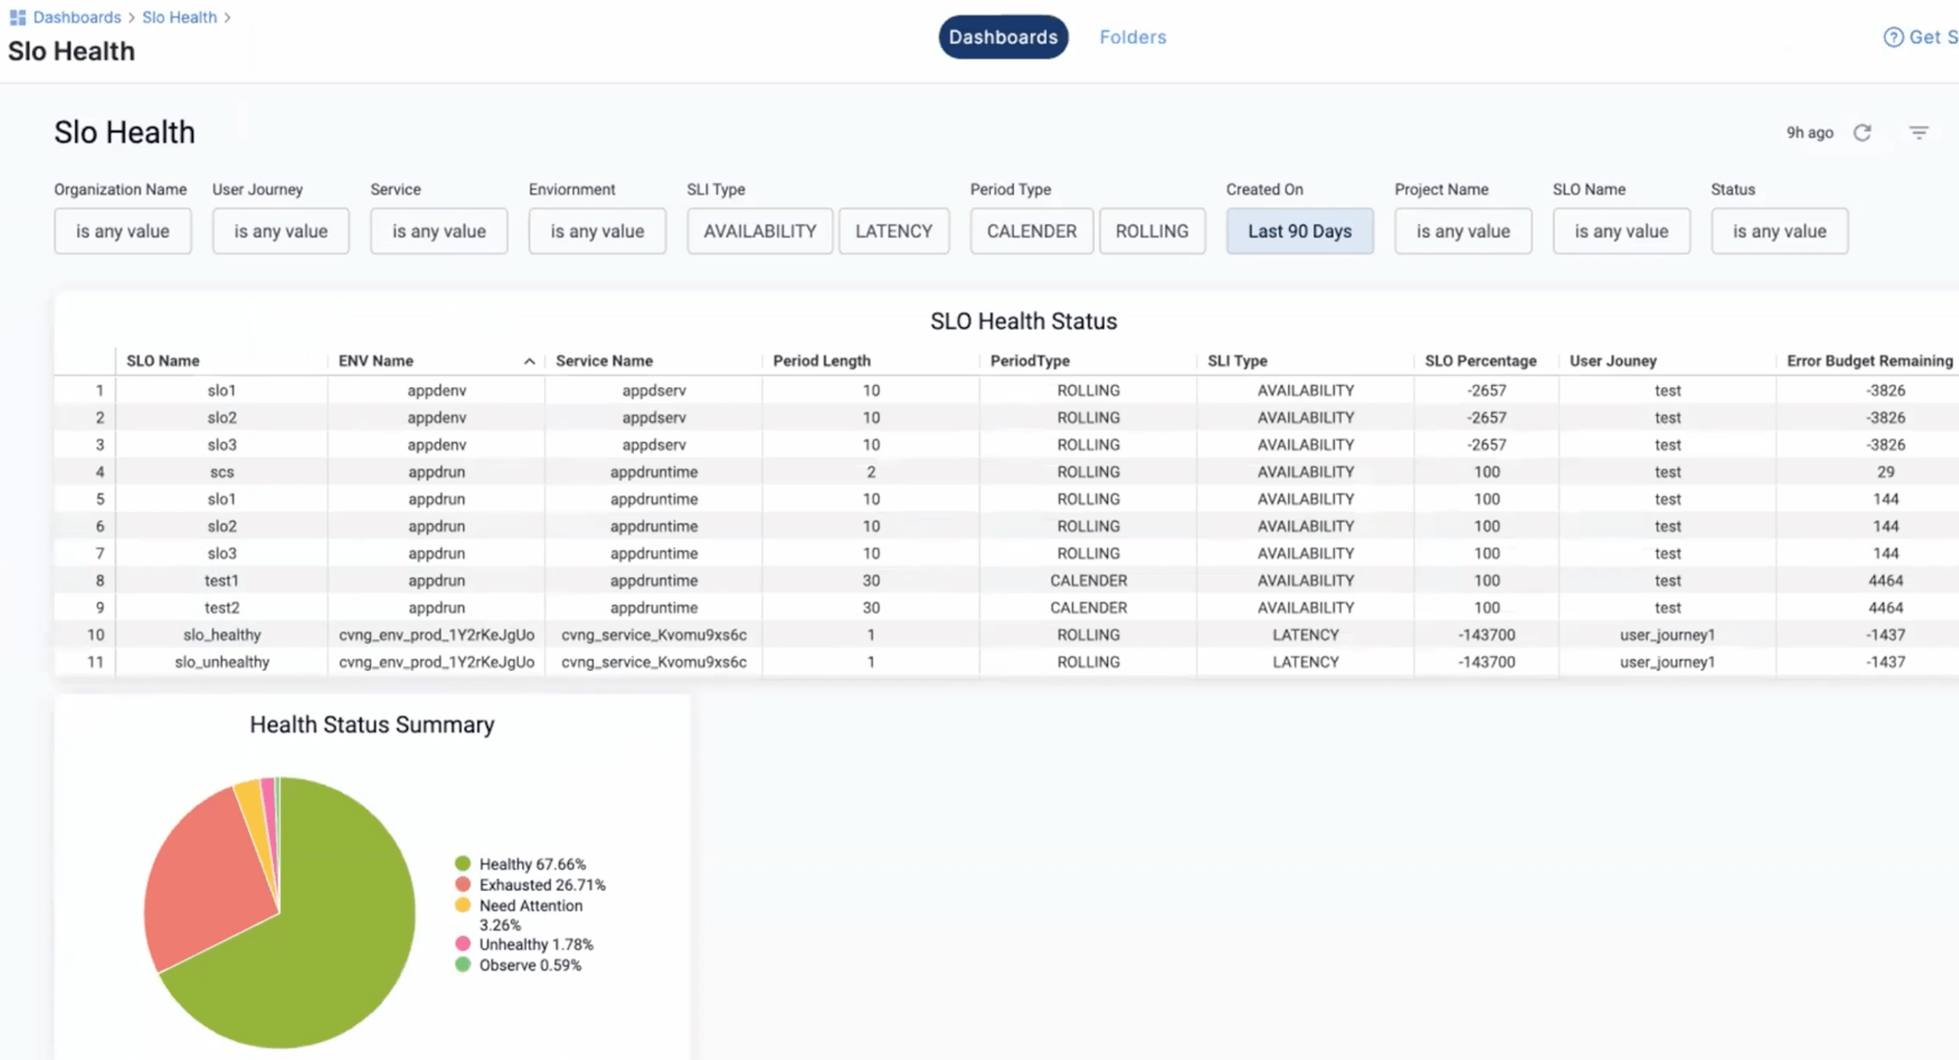Select the Dashboards tab

tap(1002, 37)
